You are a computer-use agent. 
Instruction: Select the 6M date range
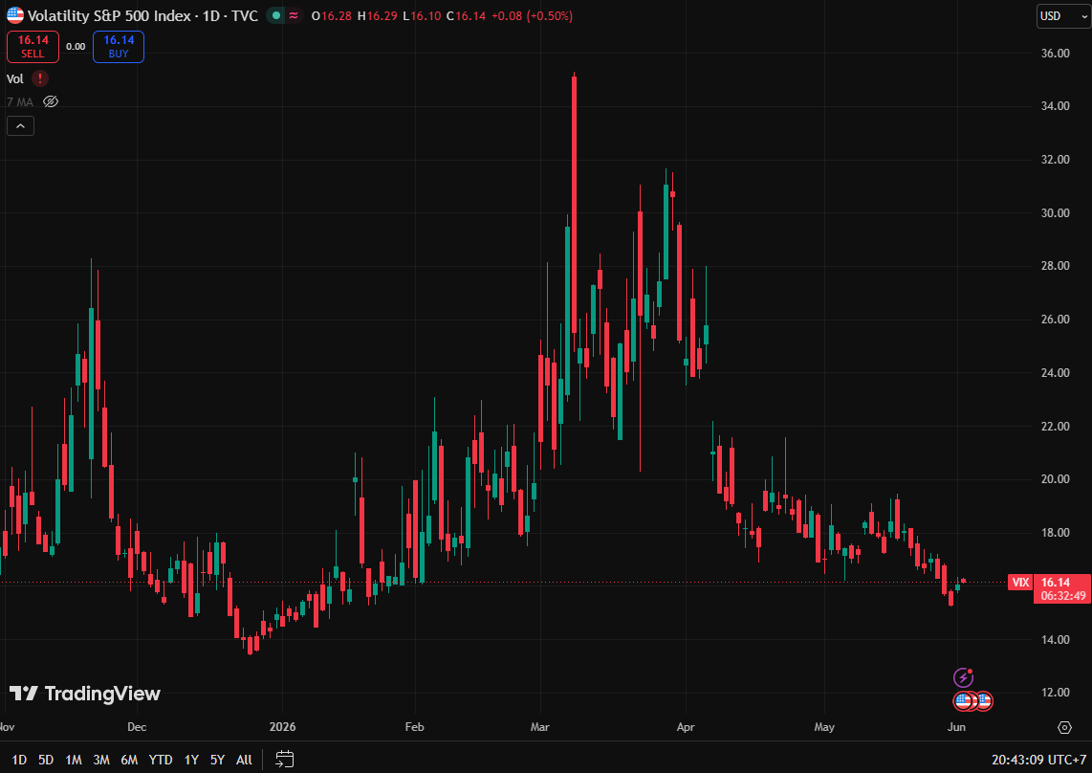[129, 760]
